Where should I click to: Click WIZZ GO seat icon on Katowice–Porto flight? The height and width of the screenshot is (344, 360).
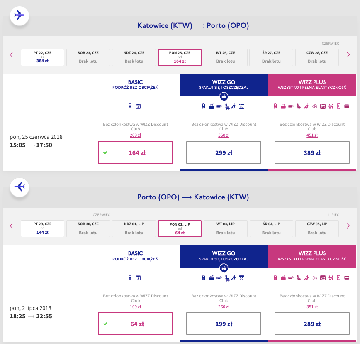point(227,106)
